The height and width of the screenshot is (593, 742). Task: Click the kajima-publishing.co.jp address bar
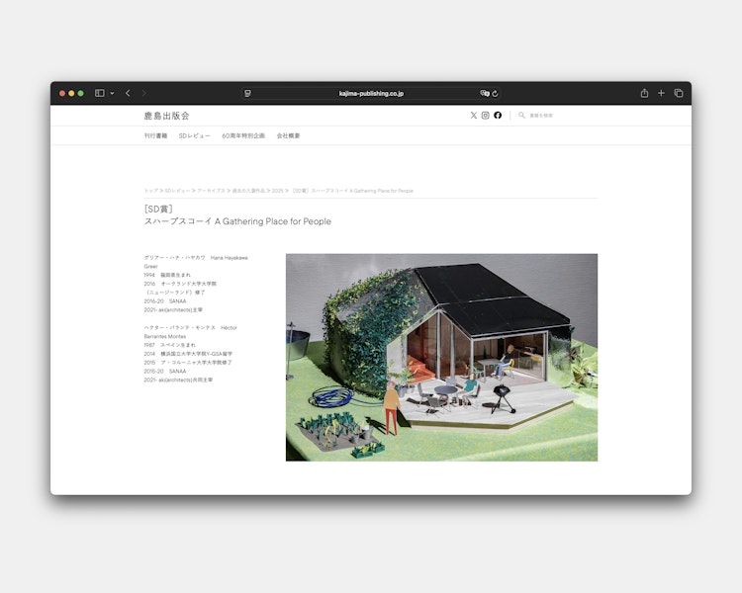(x=371, y=94)
